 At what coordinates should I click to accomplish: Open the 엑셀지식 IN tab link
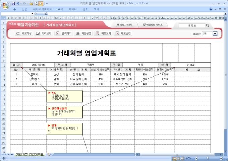(x=124, y=25)
